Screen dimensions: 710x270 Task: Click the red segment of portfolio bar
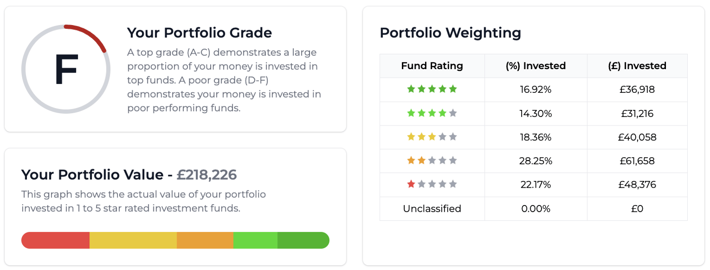click(x=55, y=240)
